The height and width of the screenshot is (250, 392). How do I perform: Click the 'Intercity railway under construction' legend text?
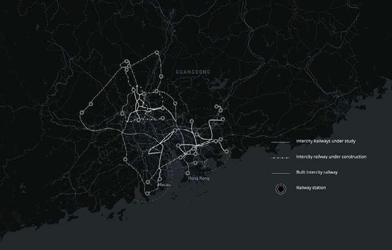coord(331,157)
